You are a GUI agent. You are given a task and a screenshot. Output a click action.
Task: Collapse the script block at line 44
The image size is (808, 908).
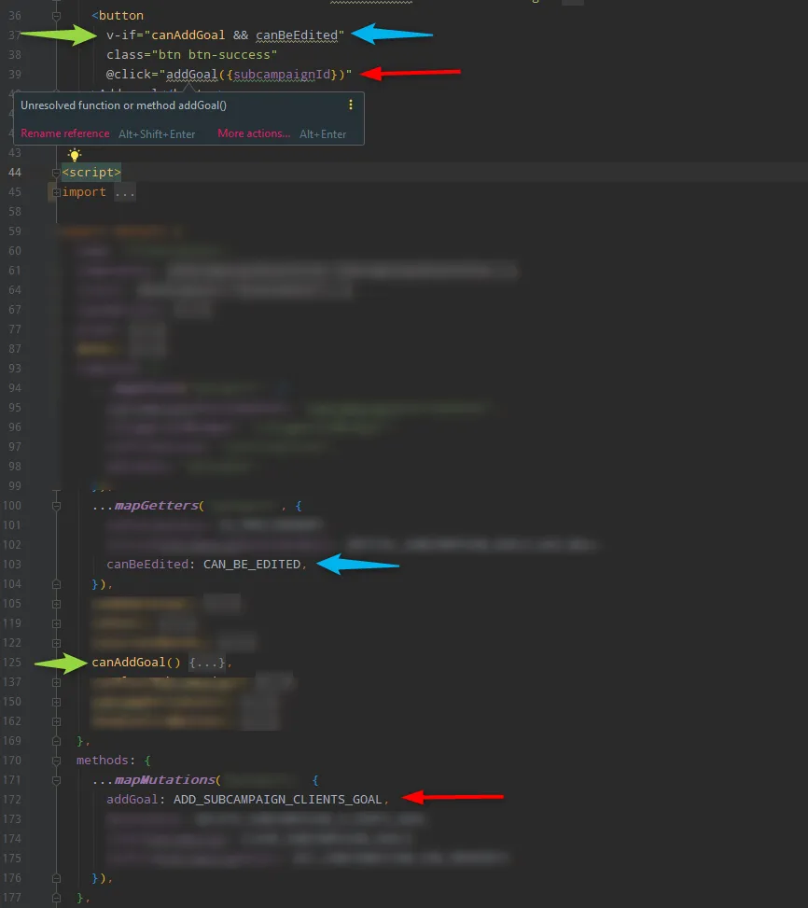coord(56,173)
